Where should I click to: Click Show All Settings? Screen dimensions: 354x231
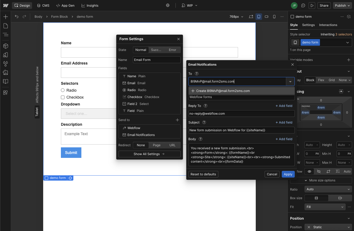point(149,154)
